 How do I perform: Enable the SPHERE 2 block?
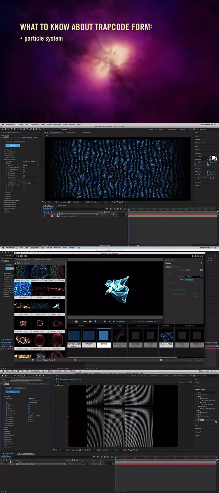pyautogui.click(x=197, y=338)
